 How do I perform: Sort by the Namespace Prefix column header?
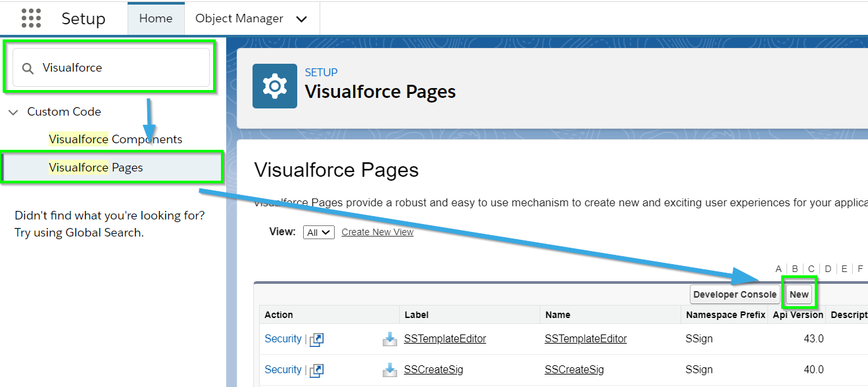click(x=726, y=315)
